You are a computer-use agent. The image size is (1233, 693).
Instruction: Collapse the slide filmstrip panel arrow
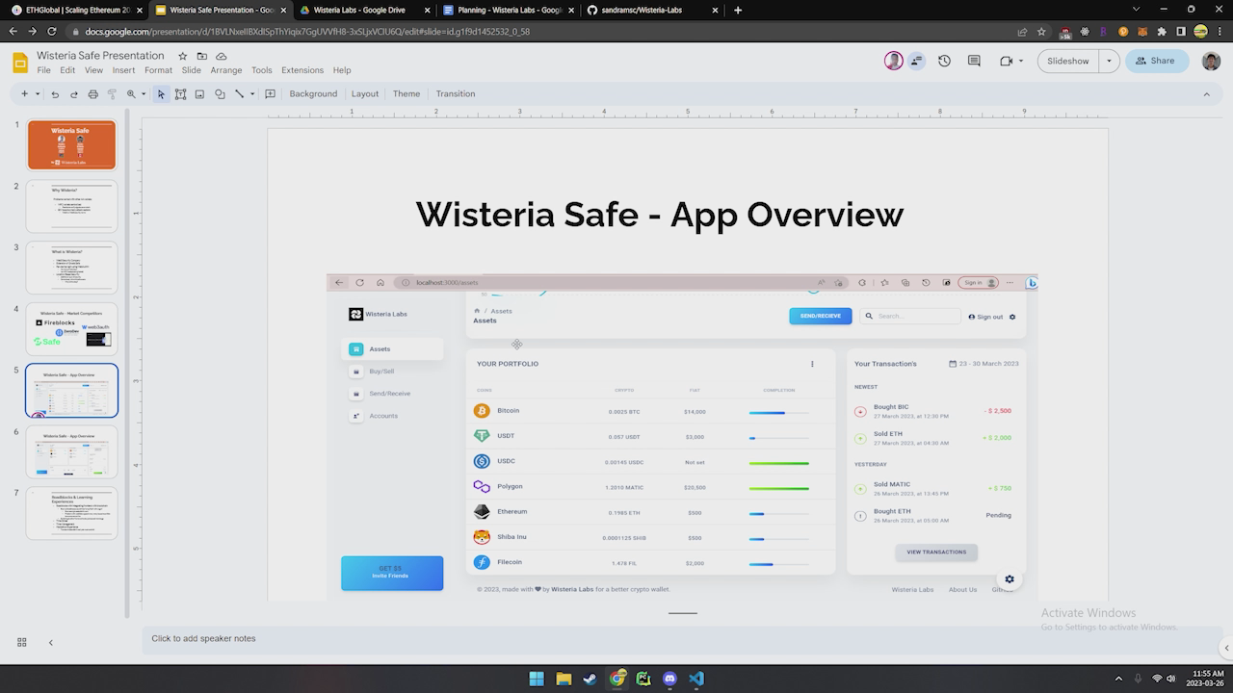50,642
